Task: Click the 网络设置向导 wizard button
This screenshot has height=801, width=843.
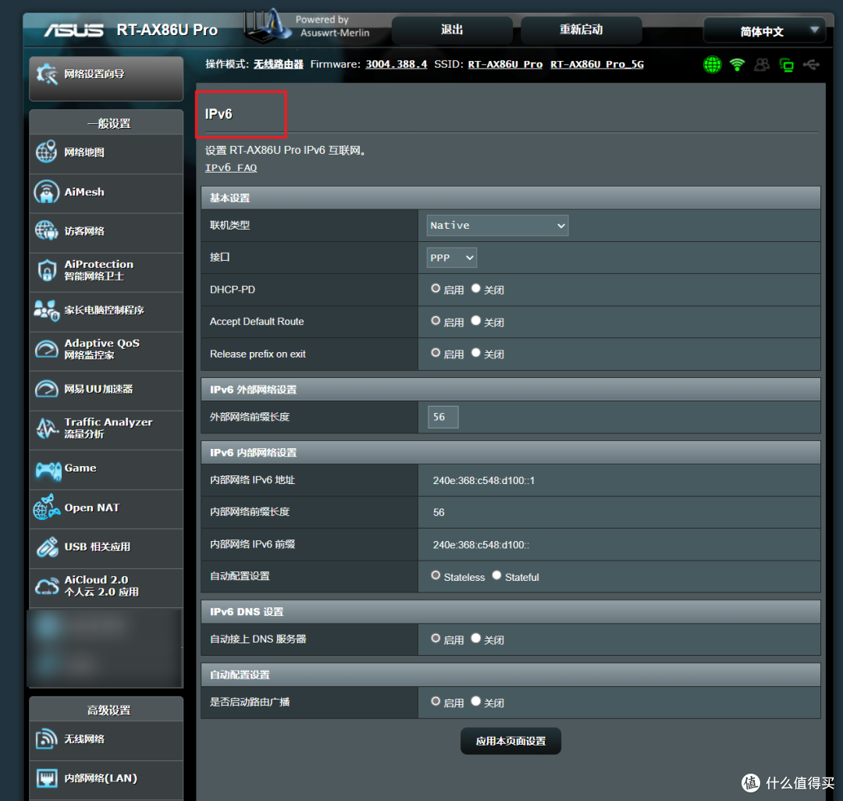Action: tap(106, 79)
